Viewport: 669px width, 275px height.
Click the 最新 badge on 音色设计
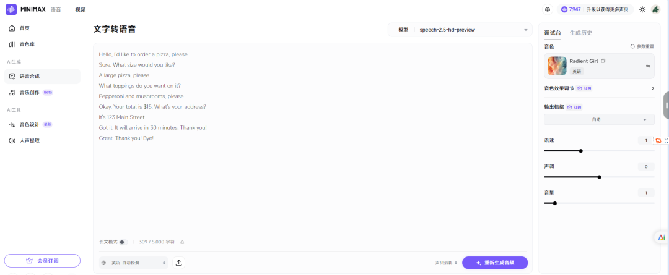[x=47, y=125]
